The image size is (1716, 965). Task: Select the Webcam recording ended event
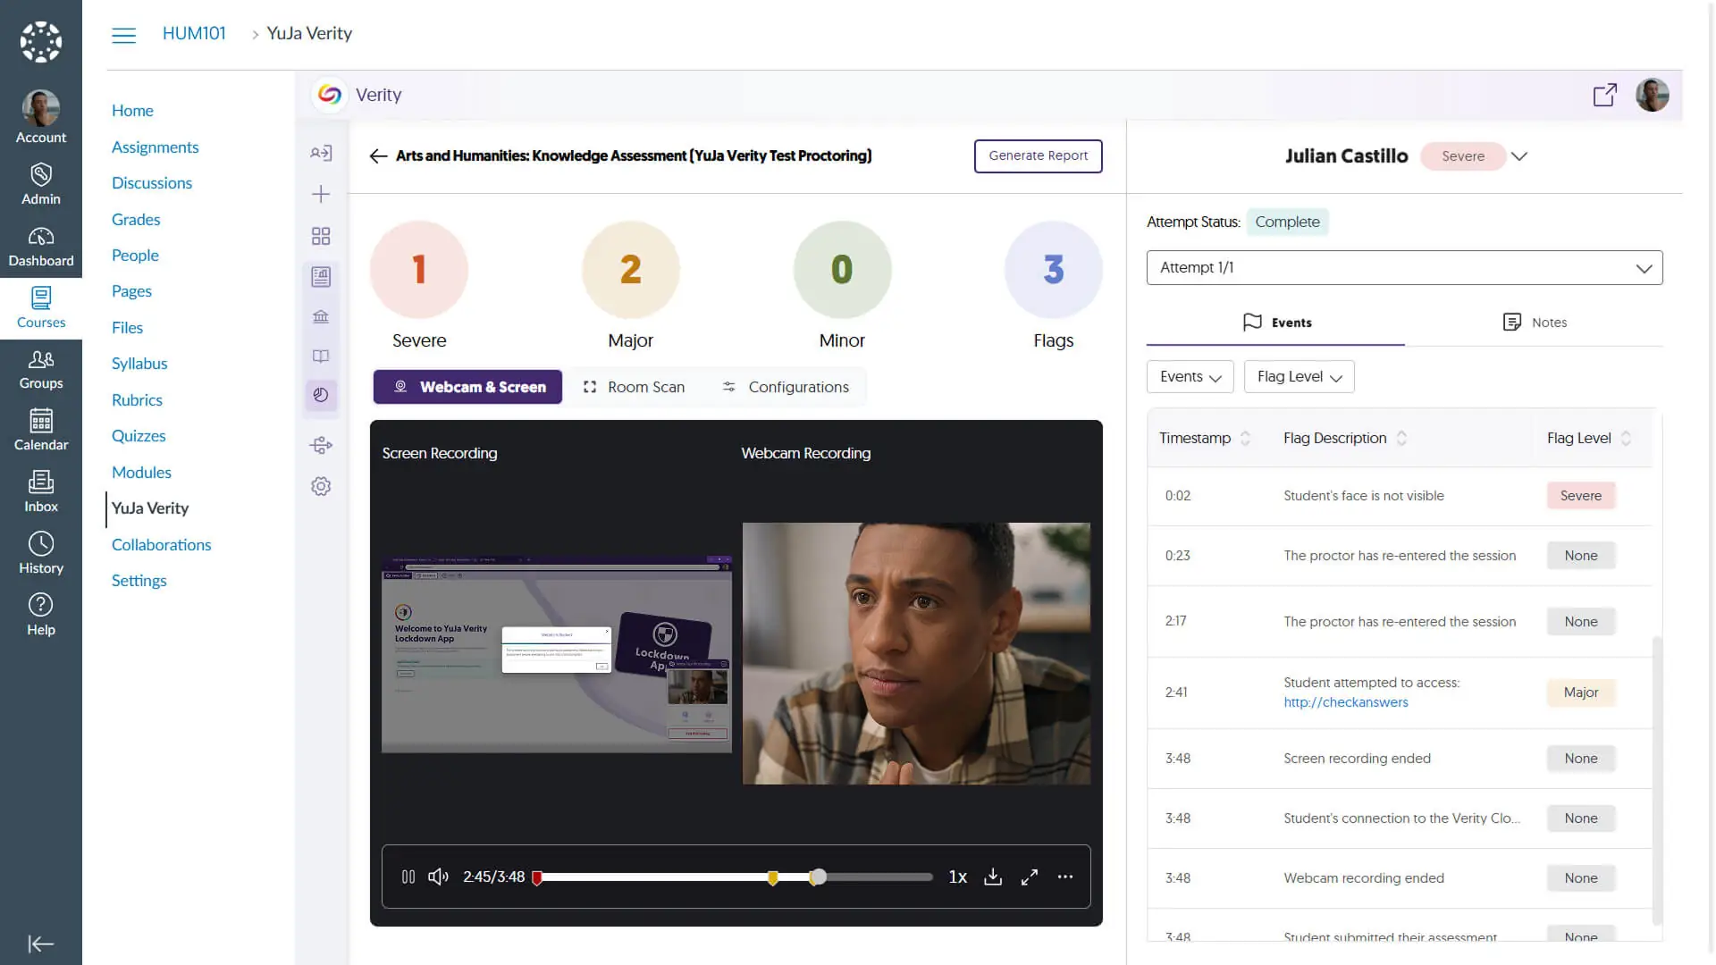tap(1400, 878)
